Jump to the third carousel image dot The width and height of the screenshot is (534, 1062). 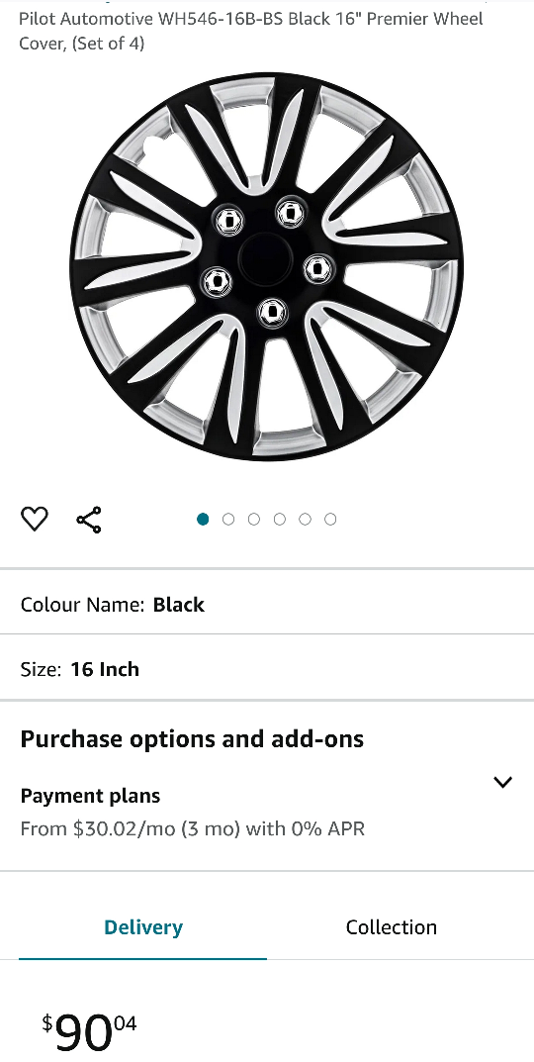(254, 520)
